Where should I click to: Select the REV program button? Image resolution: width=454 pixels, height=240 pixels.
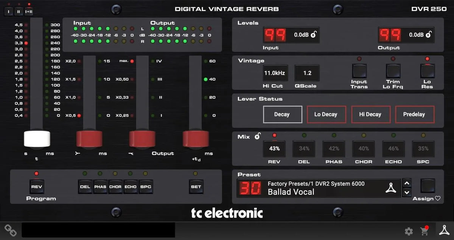(x=36, y=186)
